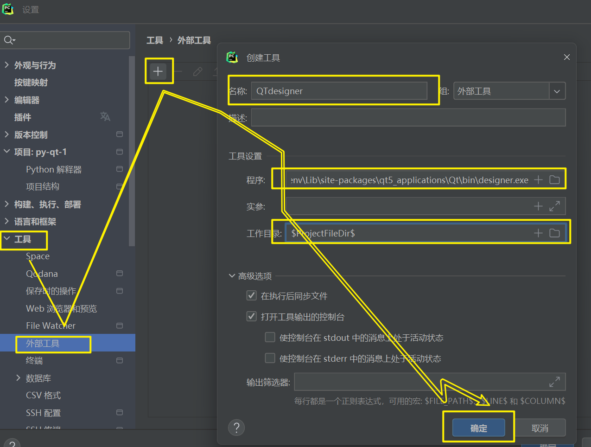Insert macro in arguments field
Screen dimensions: 591x447
(538, 206)
